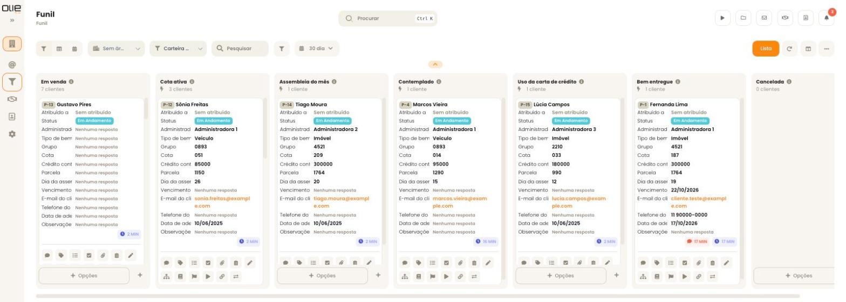Open the notifications bell

(x=827, y=18)
